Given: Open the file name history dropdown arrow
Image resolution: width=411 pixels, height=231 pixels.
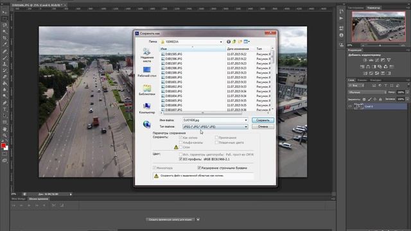Looking at the screenshot, I should (246, 120).
